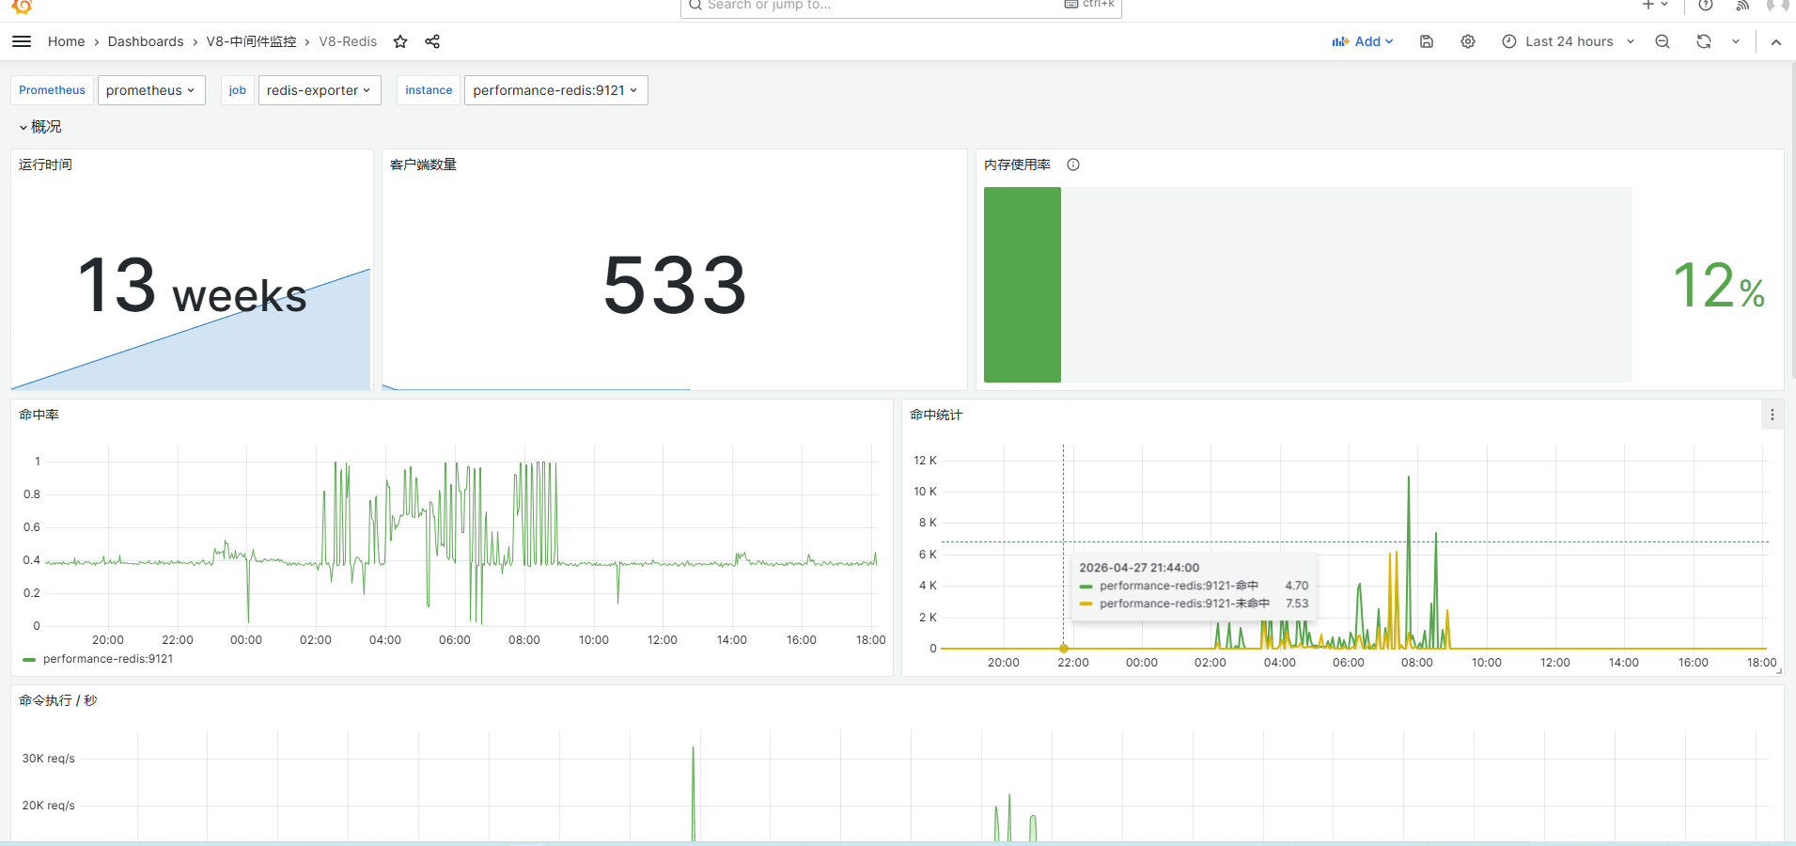Screen dimensions: 1796x846
Task: Click the Add button
Action: pyautogui.click(x=1363, y=41)
